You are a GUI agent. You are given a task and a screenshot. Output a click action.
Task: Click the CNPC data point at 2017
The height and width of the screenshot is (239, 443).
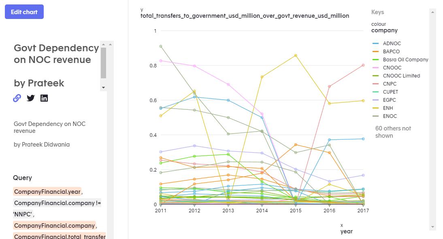click(363, 65)
